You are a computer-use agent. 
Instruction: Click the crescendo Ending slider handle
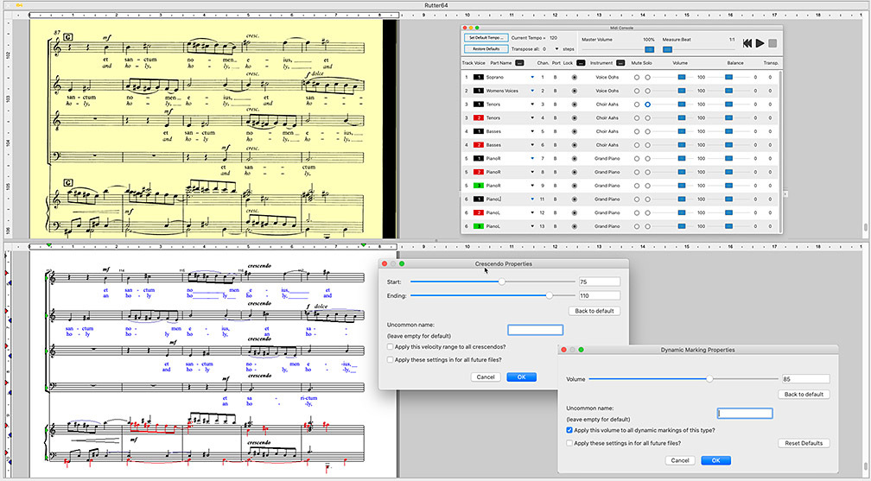pyautogui.click(x=550, y=295)
